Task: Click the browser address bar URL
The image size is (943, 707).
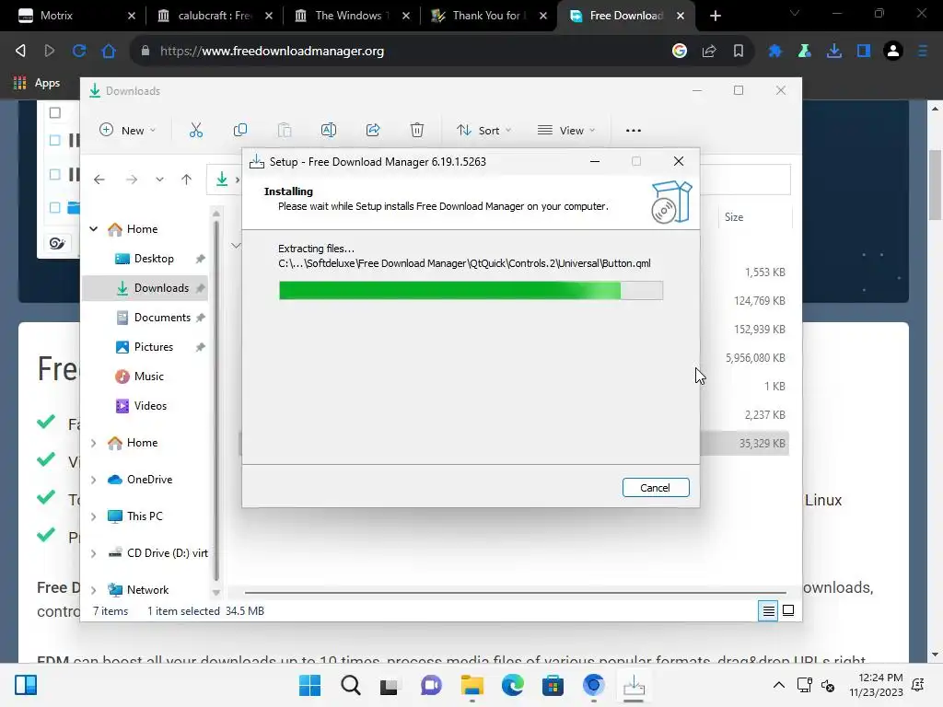Action: point(272,52)
